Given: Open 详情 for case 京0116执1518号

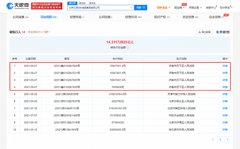Looking at the screenshot, I should click(x=225, y=123).
